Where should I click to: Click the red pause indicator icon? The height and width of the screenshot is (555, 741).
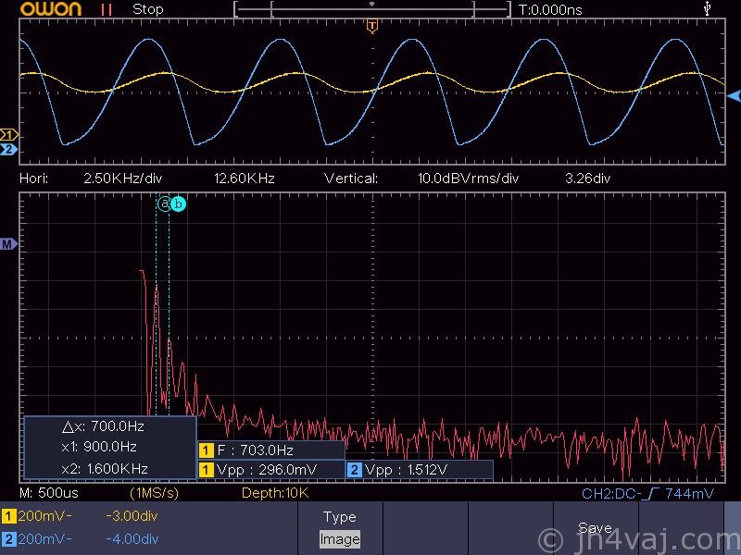coord(107,9)
